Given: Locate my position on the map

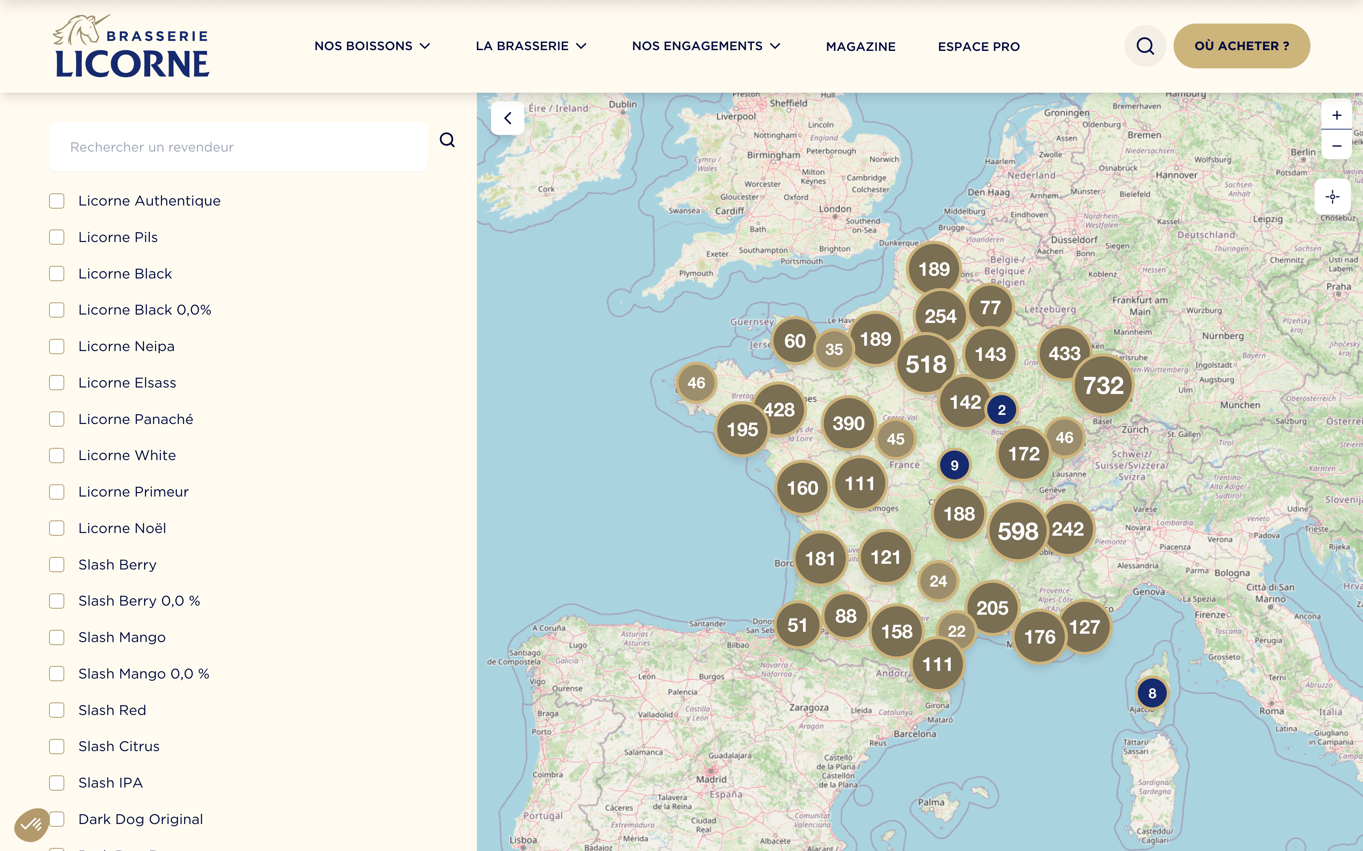Looking at the screenshot, I should tap(1332, 196).
